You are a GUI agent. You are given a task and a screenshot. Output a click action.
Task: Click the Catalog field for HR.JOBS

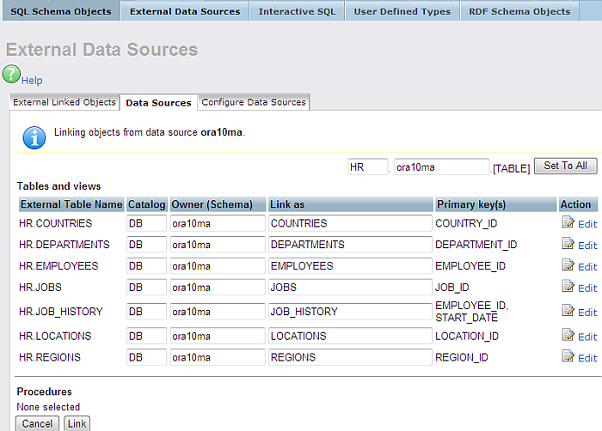(x=146, y=288)
